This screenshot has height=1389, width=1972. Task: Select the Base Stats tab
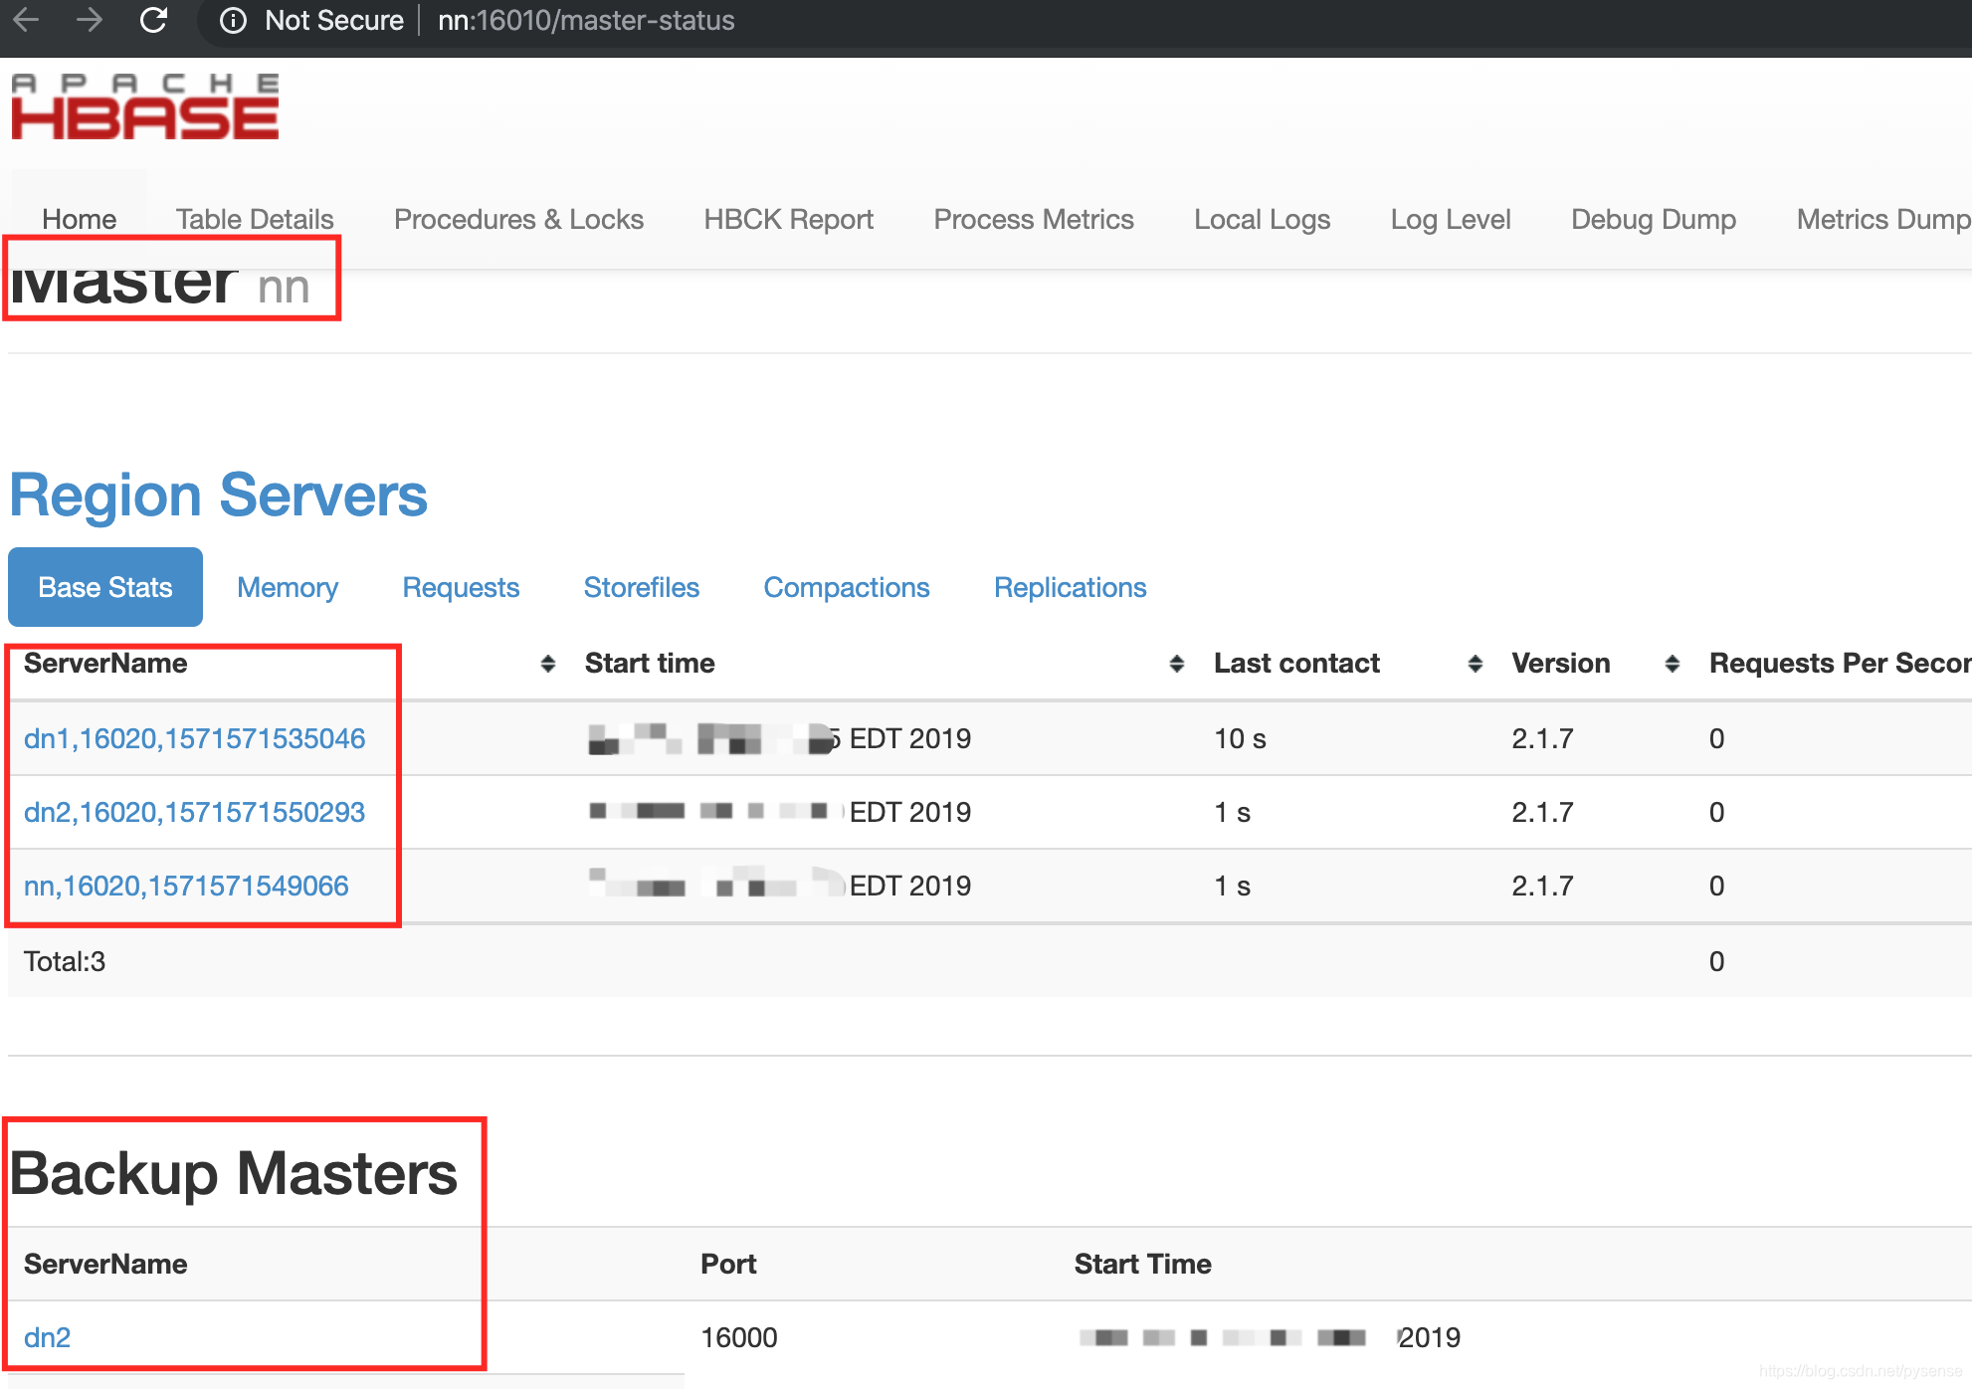tap(105, 587)
